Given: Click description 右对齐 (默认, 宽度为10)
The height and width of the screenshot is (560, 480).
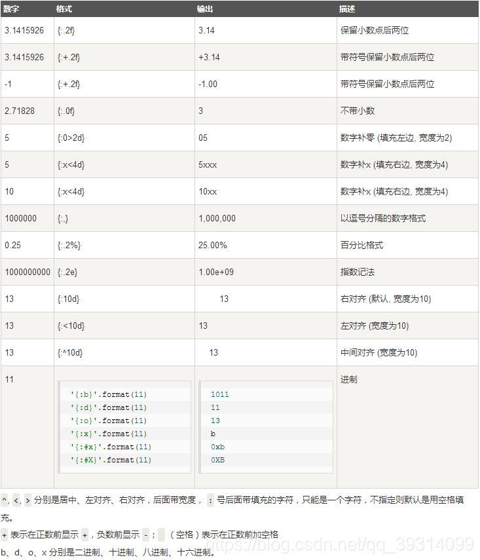Looking at the screenshot, I should [x=386, y=299].
